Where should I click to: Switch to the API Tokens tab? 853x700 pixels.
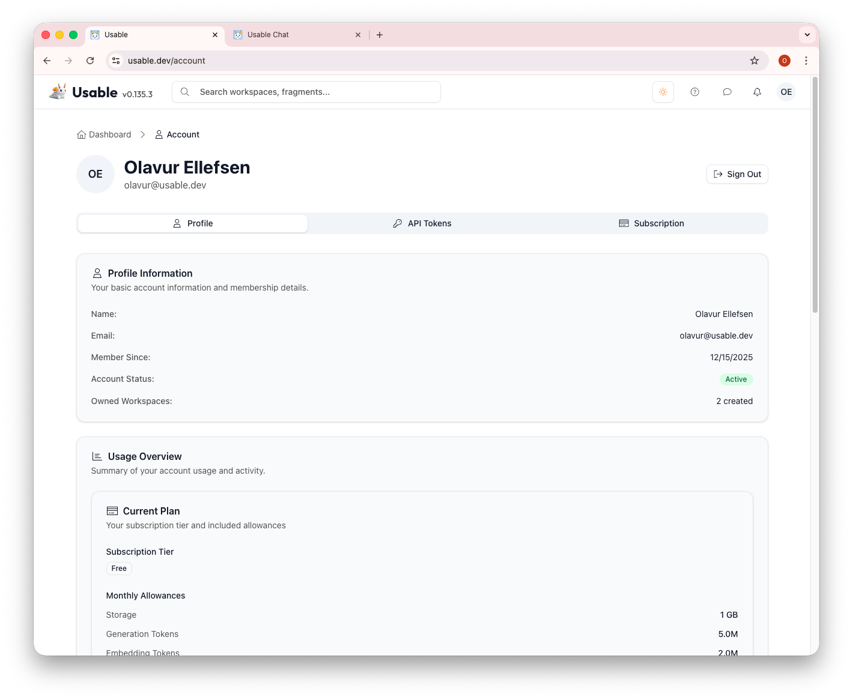pyautogui.click(x=422, y=223)
